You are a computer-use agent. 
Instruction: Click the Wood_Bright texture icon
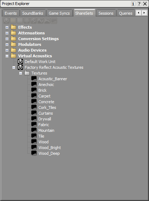pos(34,148)
